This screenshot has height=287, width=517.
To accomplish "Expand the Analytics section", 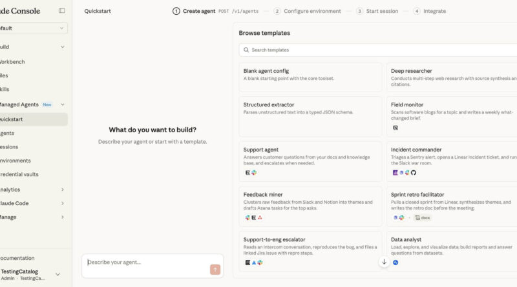I will [62, 190].
